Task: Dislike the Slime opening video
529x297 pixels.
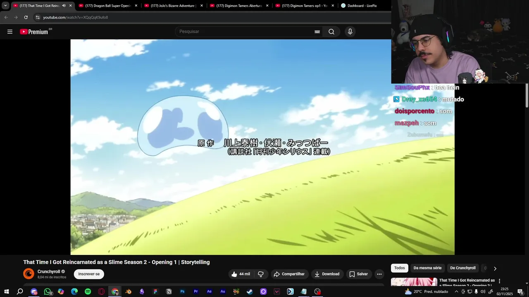Action: pyautogui.click(x=261, y=274)
